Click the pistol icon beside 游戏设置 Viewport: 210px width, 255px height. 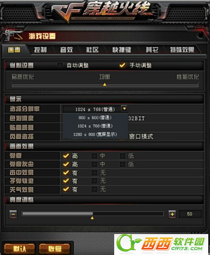point(13,35)
